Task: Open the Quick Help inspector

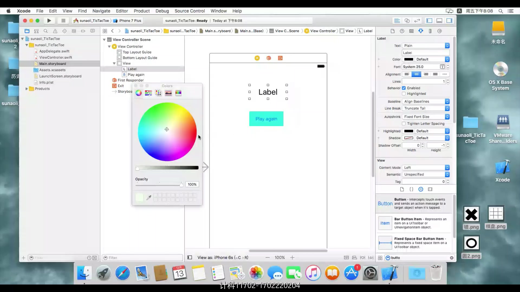Action: coord(402,31)
